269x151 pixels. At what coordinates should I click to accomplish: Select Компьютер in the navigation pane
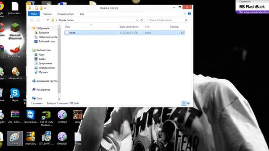43,89
